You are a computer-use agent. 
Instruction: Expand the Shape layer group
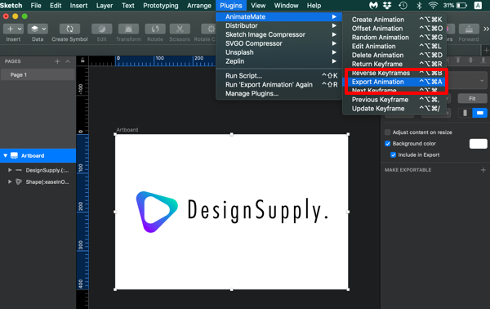[10, 181]
